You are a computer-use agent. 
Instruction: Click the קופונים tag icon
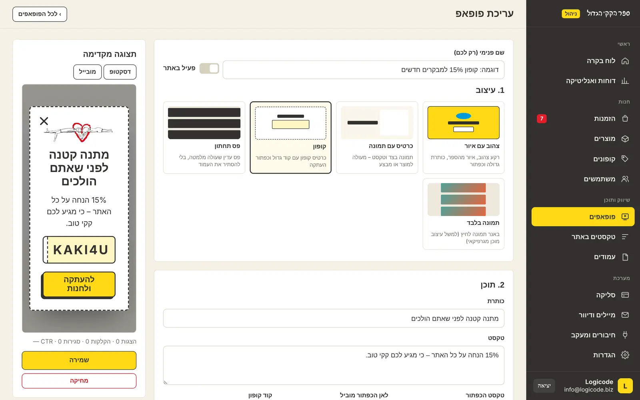625,159
